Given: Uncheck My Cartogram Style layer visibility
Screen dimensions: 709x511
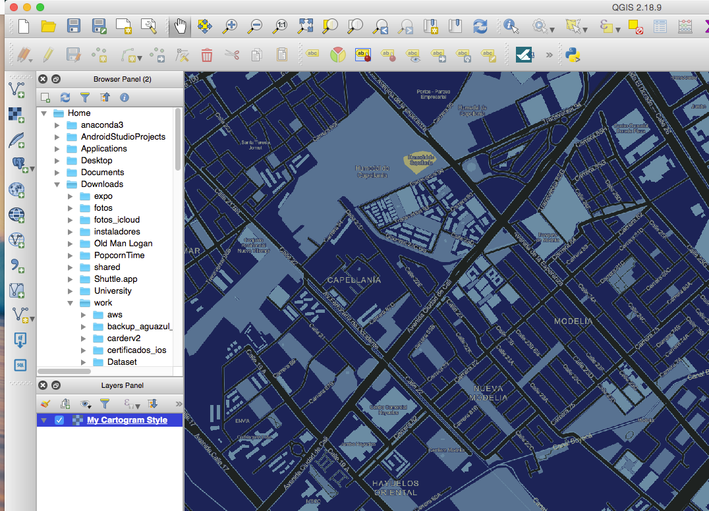Looking at the screenshot, I should (x=59, y=420).
